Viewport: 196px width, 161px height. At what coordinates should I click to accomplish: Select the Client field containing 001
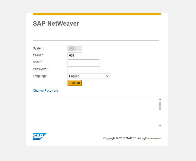click(x=75, y=55)
